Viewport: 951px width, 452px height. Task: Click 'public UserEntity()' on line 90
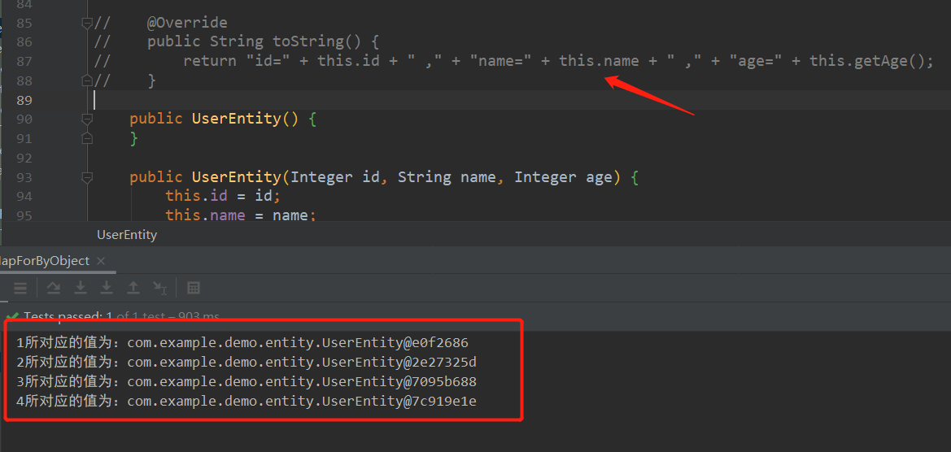pos(214,119)
